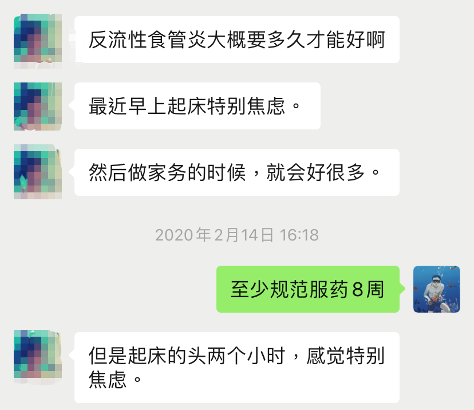Tap avatar next to 最近早上起床特别焦虑 message

[38, 106]
